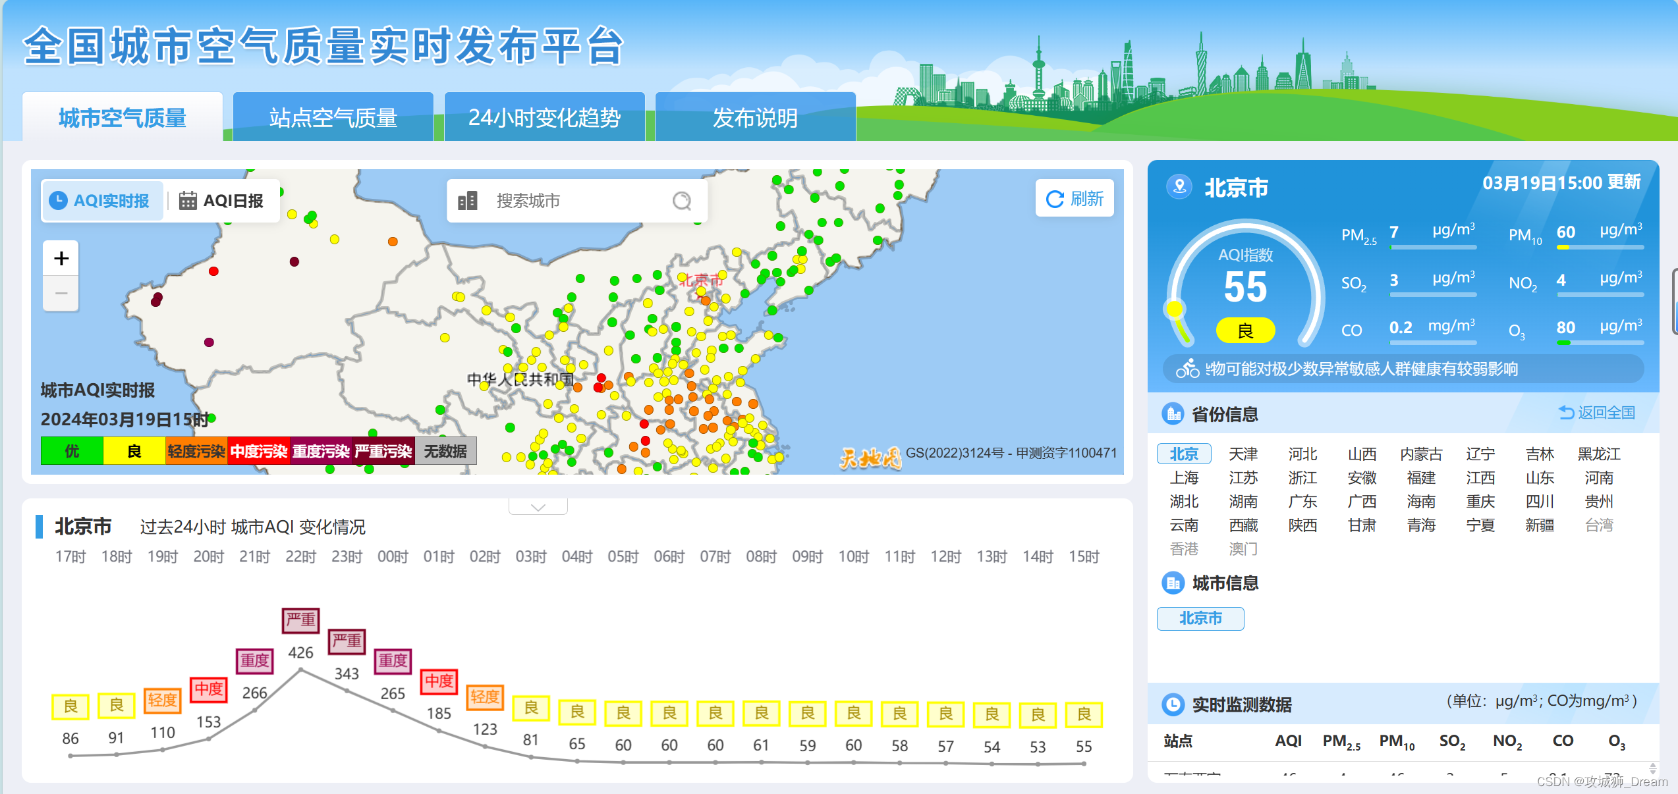Select 上海 province

(x=1184, y=477)
